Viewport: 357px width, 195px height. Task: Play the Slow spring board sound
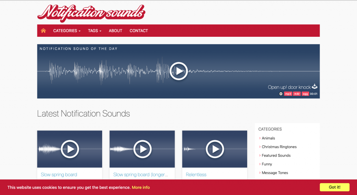pyautogui.click(x=70, y=149)
